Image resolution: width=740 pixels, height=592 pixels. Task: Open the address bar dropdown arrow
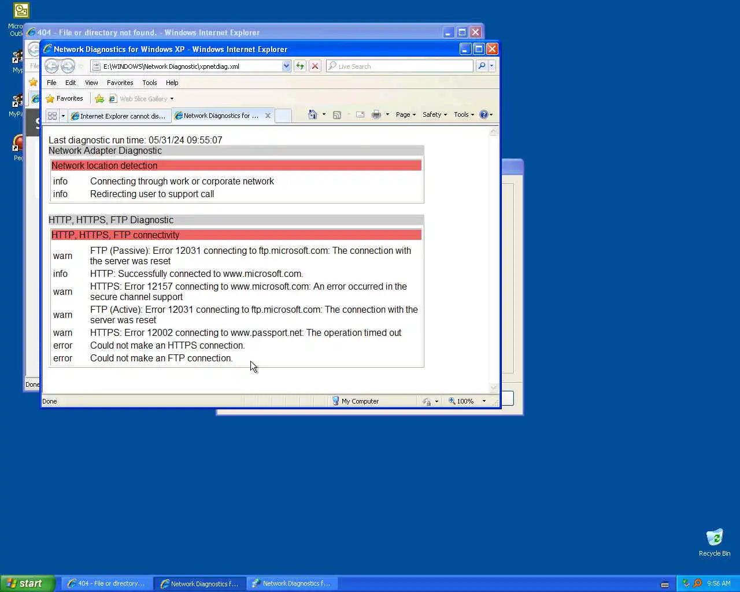click(x=286, y=66)
